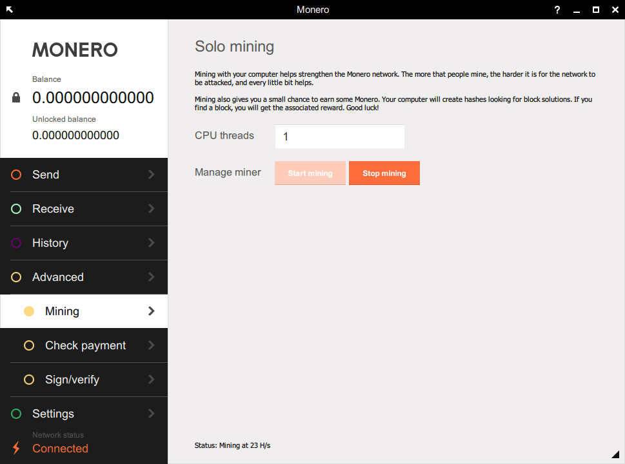Click the green circle icon beside Settings
Screen dimensions: 625x464
point(16,414)
